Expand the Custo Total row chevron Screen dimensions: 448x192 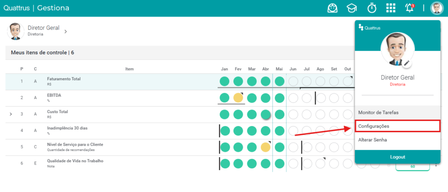[11, 114]
